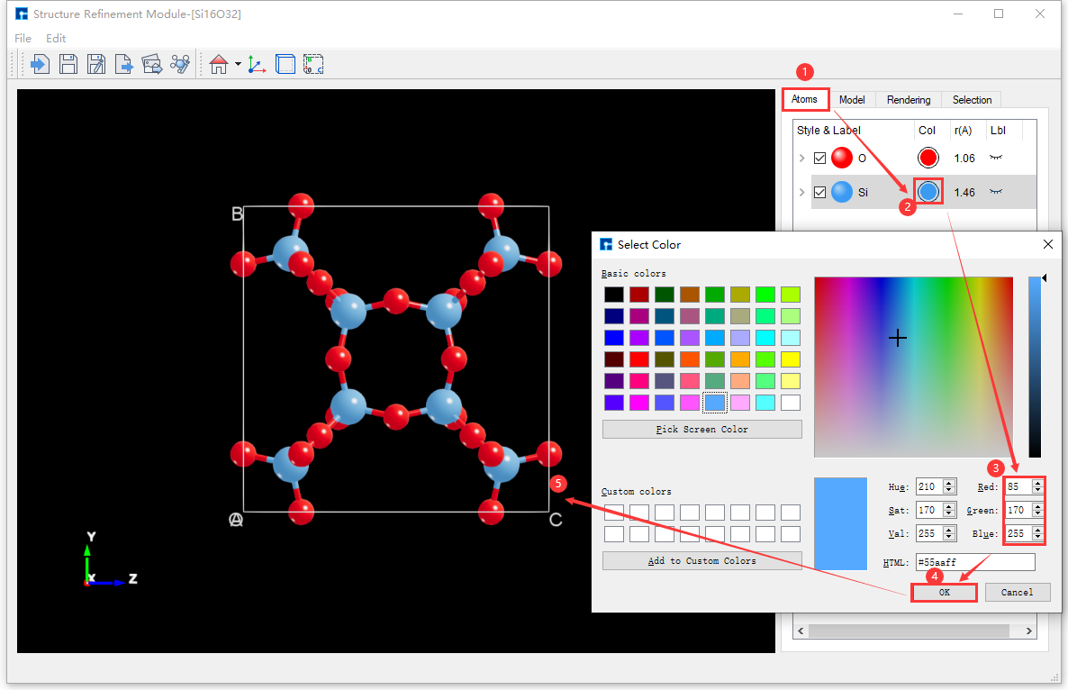Click the unit cell box toolbar icon
This screenshot has width=1068, height=690.
285,63
